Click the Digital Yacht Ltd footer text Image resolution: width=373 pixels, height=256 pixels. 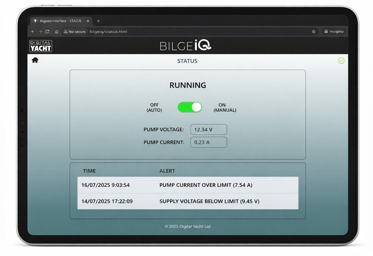[188, 226]
